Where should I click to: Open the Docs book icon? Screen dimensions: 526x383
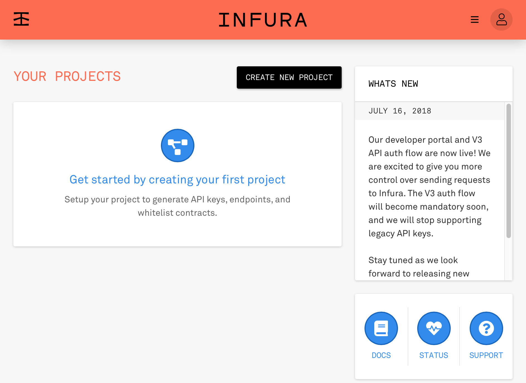(x=381, y=328)
